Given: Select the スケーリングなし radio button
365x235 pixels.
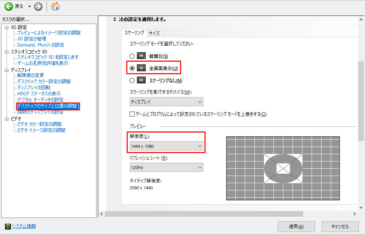Looking at the screenshot, I should [132, 80].
